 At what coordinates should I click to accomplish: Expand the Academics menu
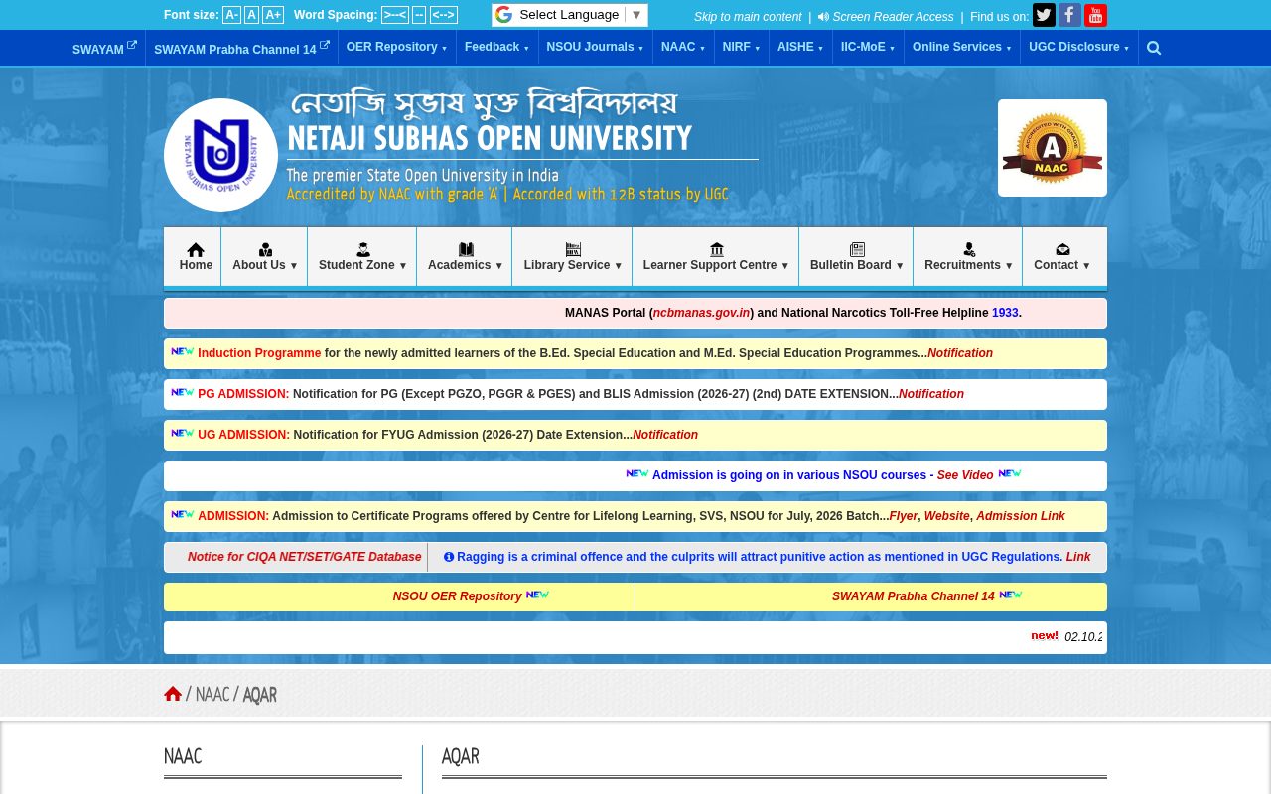click(x=465, y=257)
